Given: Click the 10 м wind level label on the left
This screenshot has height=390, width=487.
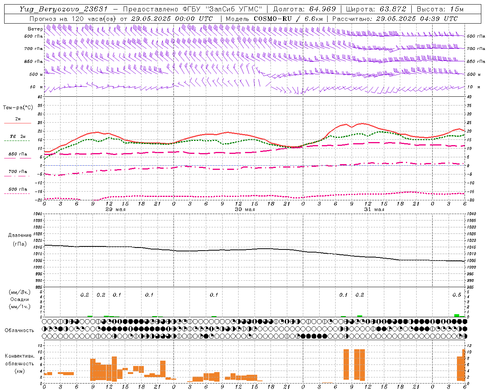Looking at the screenshot, I should (x=37, y=87).
